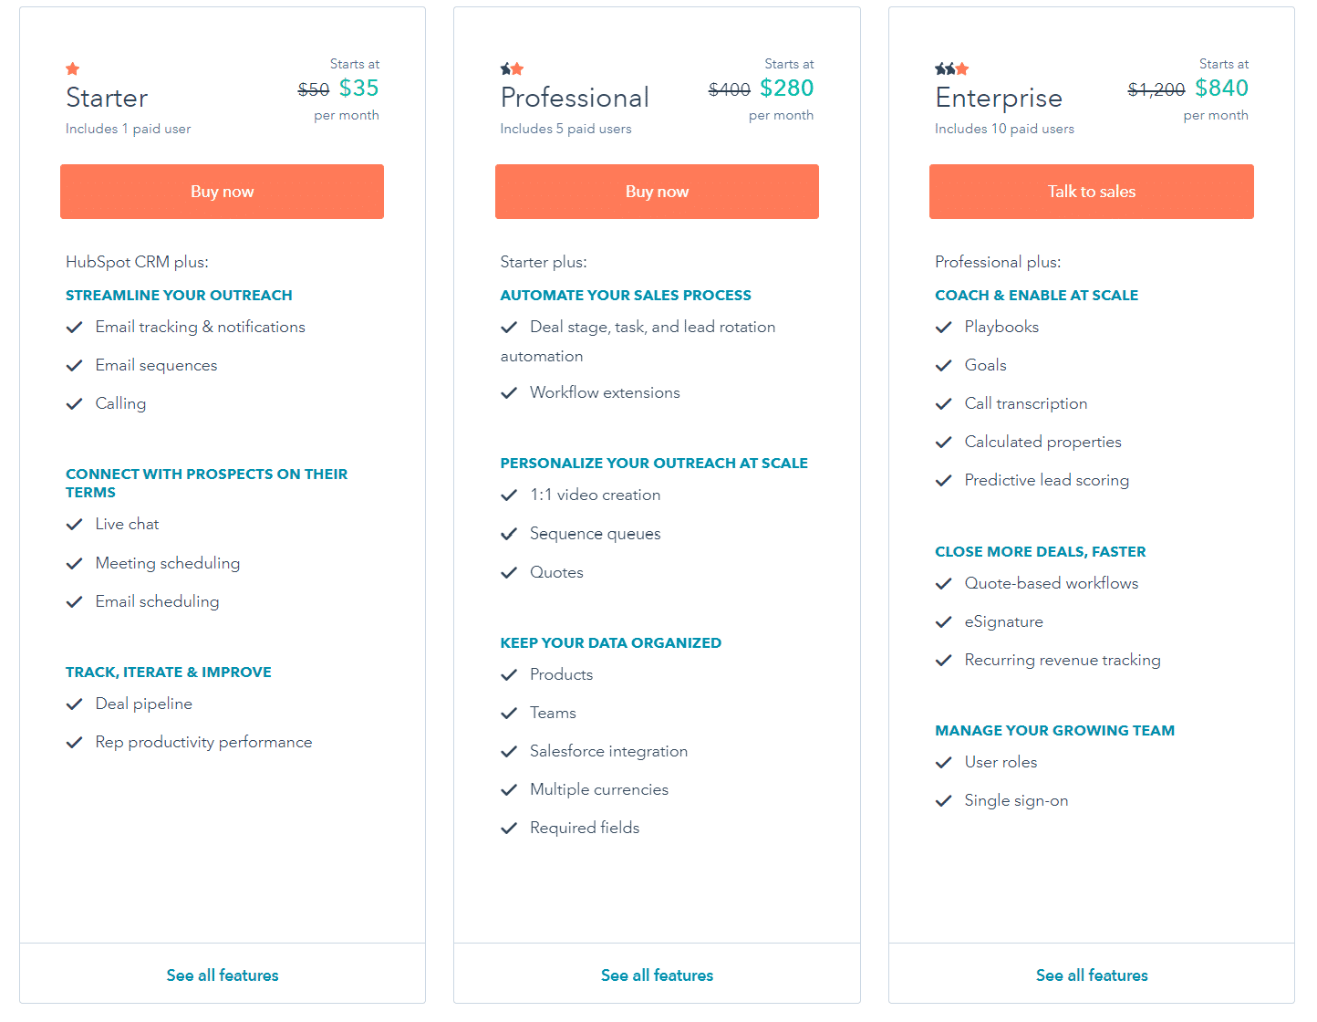The width and height of the screenshot is (1317, 1022).
Task: Expand all features under the Enterprise plan
Action: [1091, 975]
